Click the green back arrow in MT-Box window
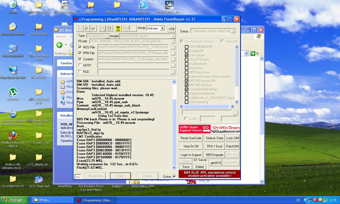The height and width of the screenshot is (204, 340). (x=59, y=45)
